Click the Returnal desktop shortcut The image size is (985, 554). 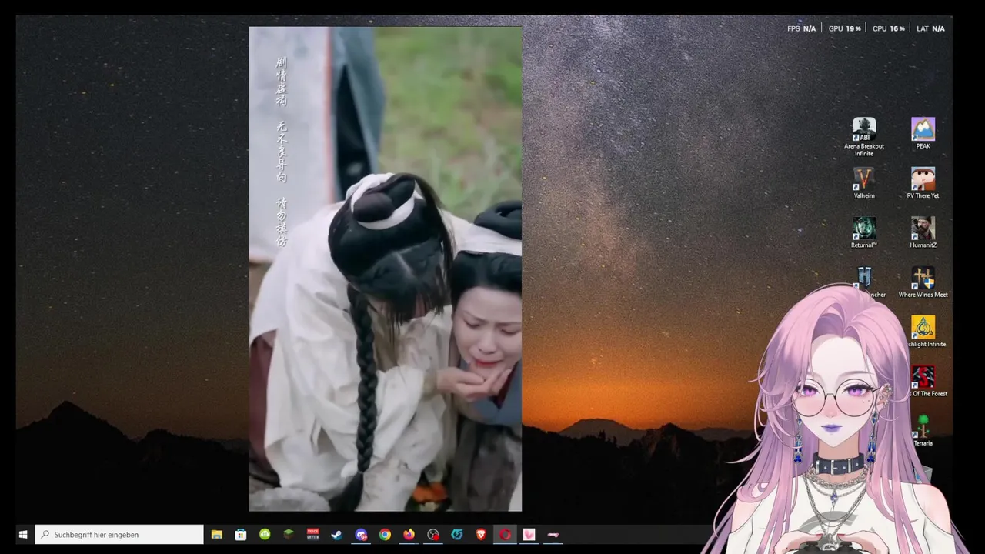coord(864,232)
